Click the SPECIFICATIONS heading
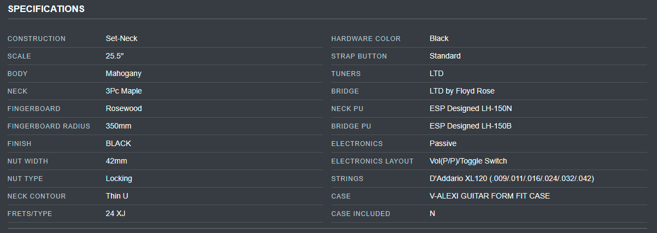The width and height of the screenshot is (657, 233). pyautogui.click(x=46, y=9)
